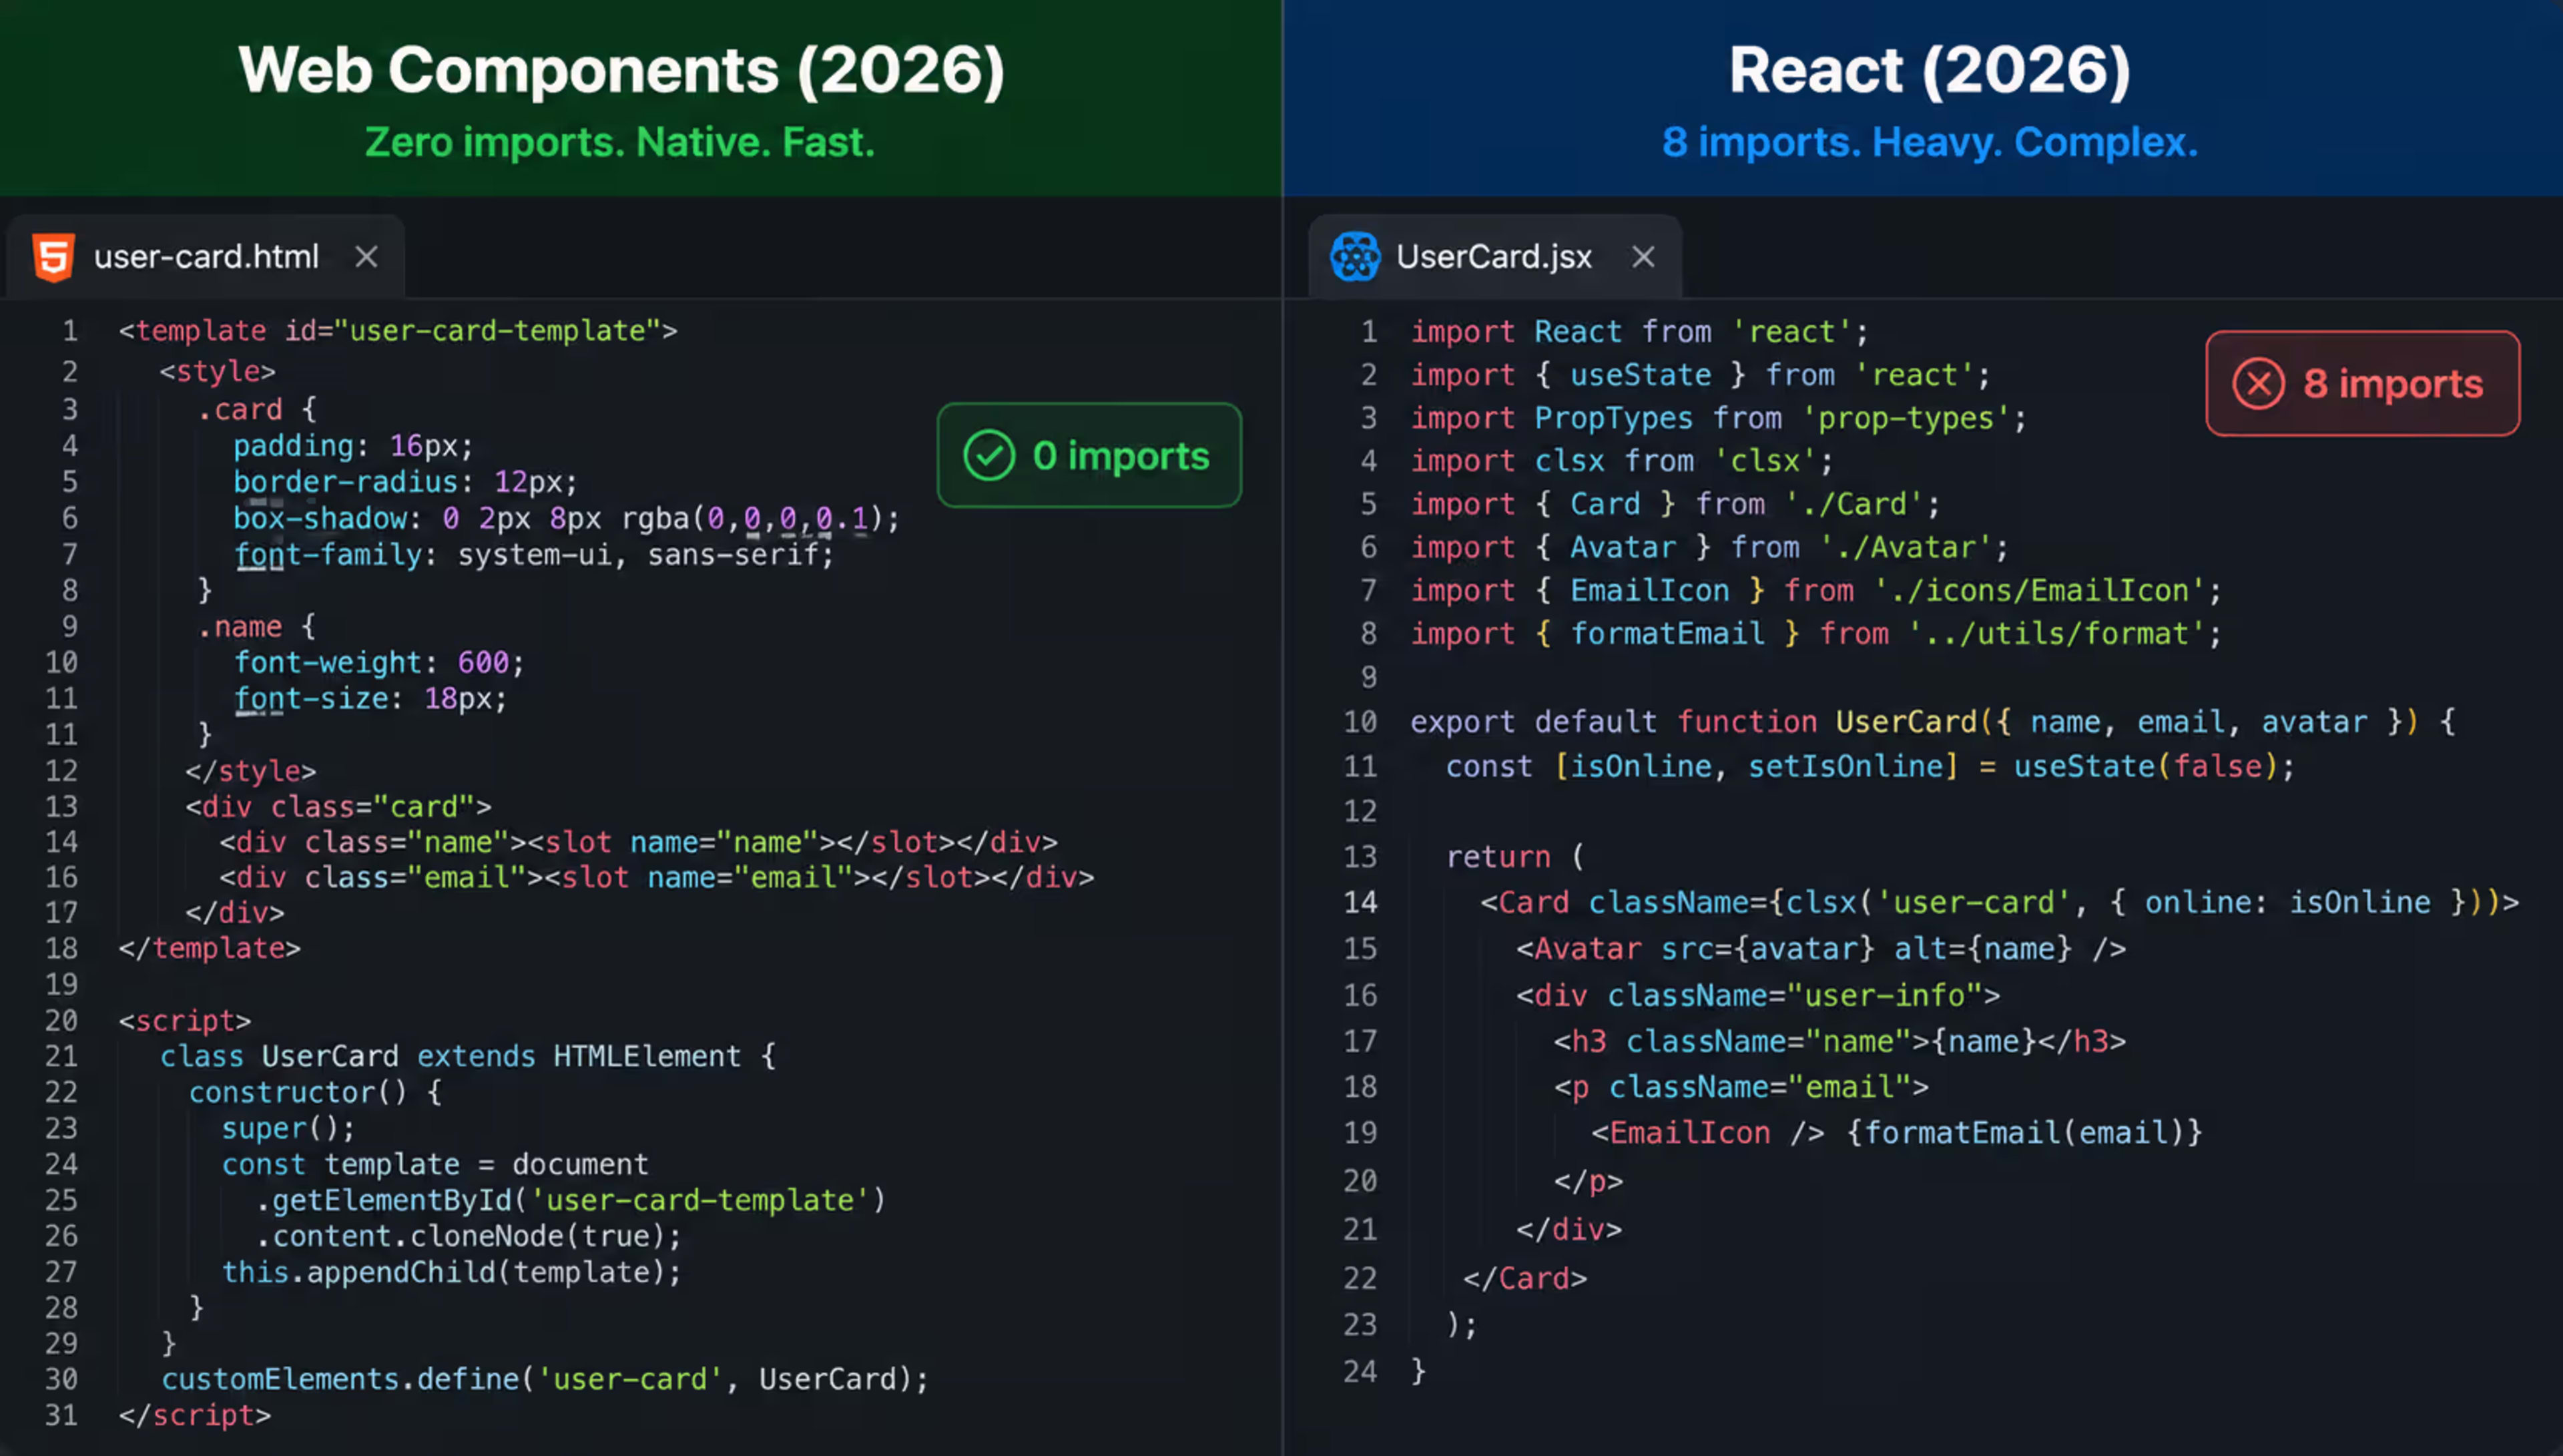
Task: Select the UserCard.jsx tab
Action: (1494, 257)
